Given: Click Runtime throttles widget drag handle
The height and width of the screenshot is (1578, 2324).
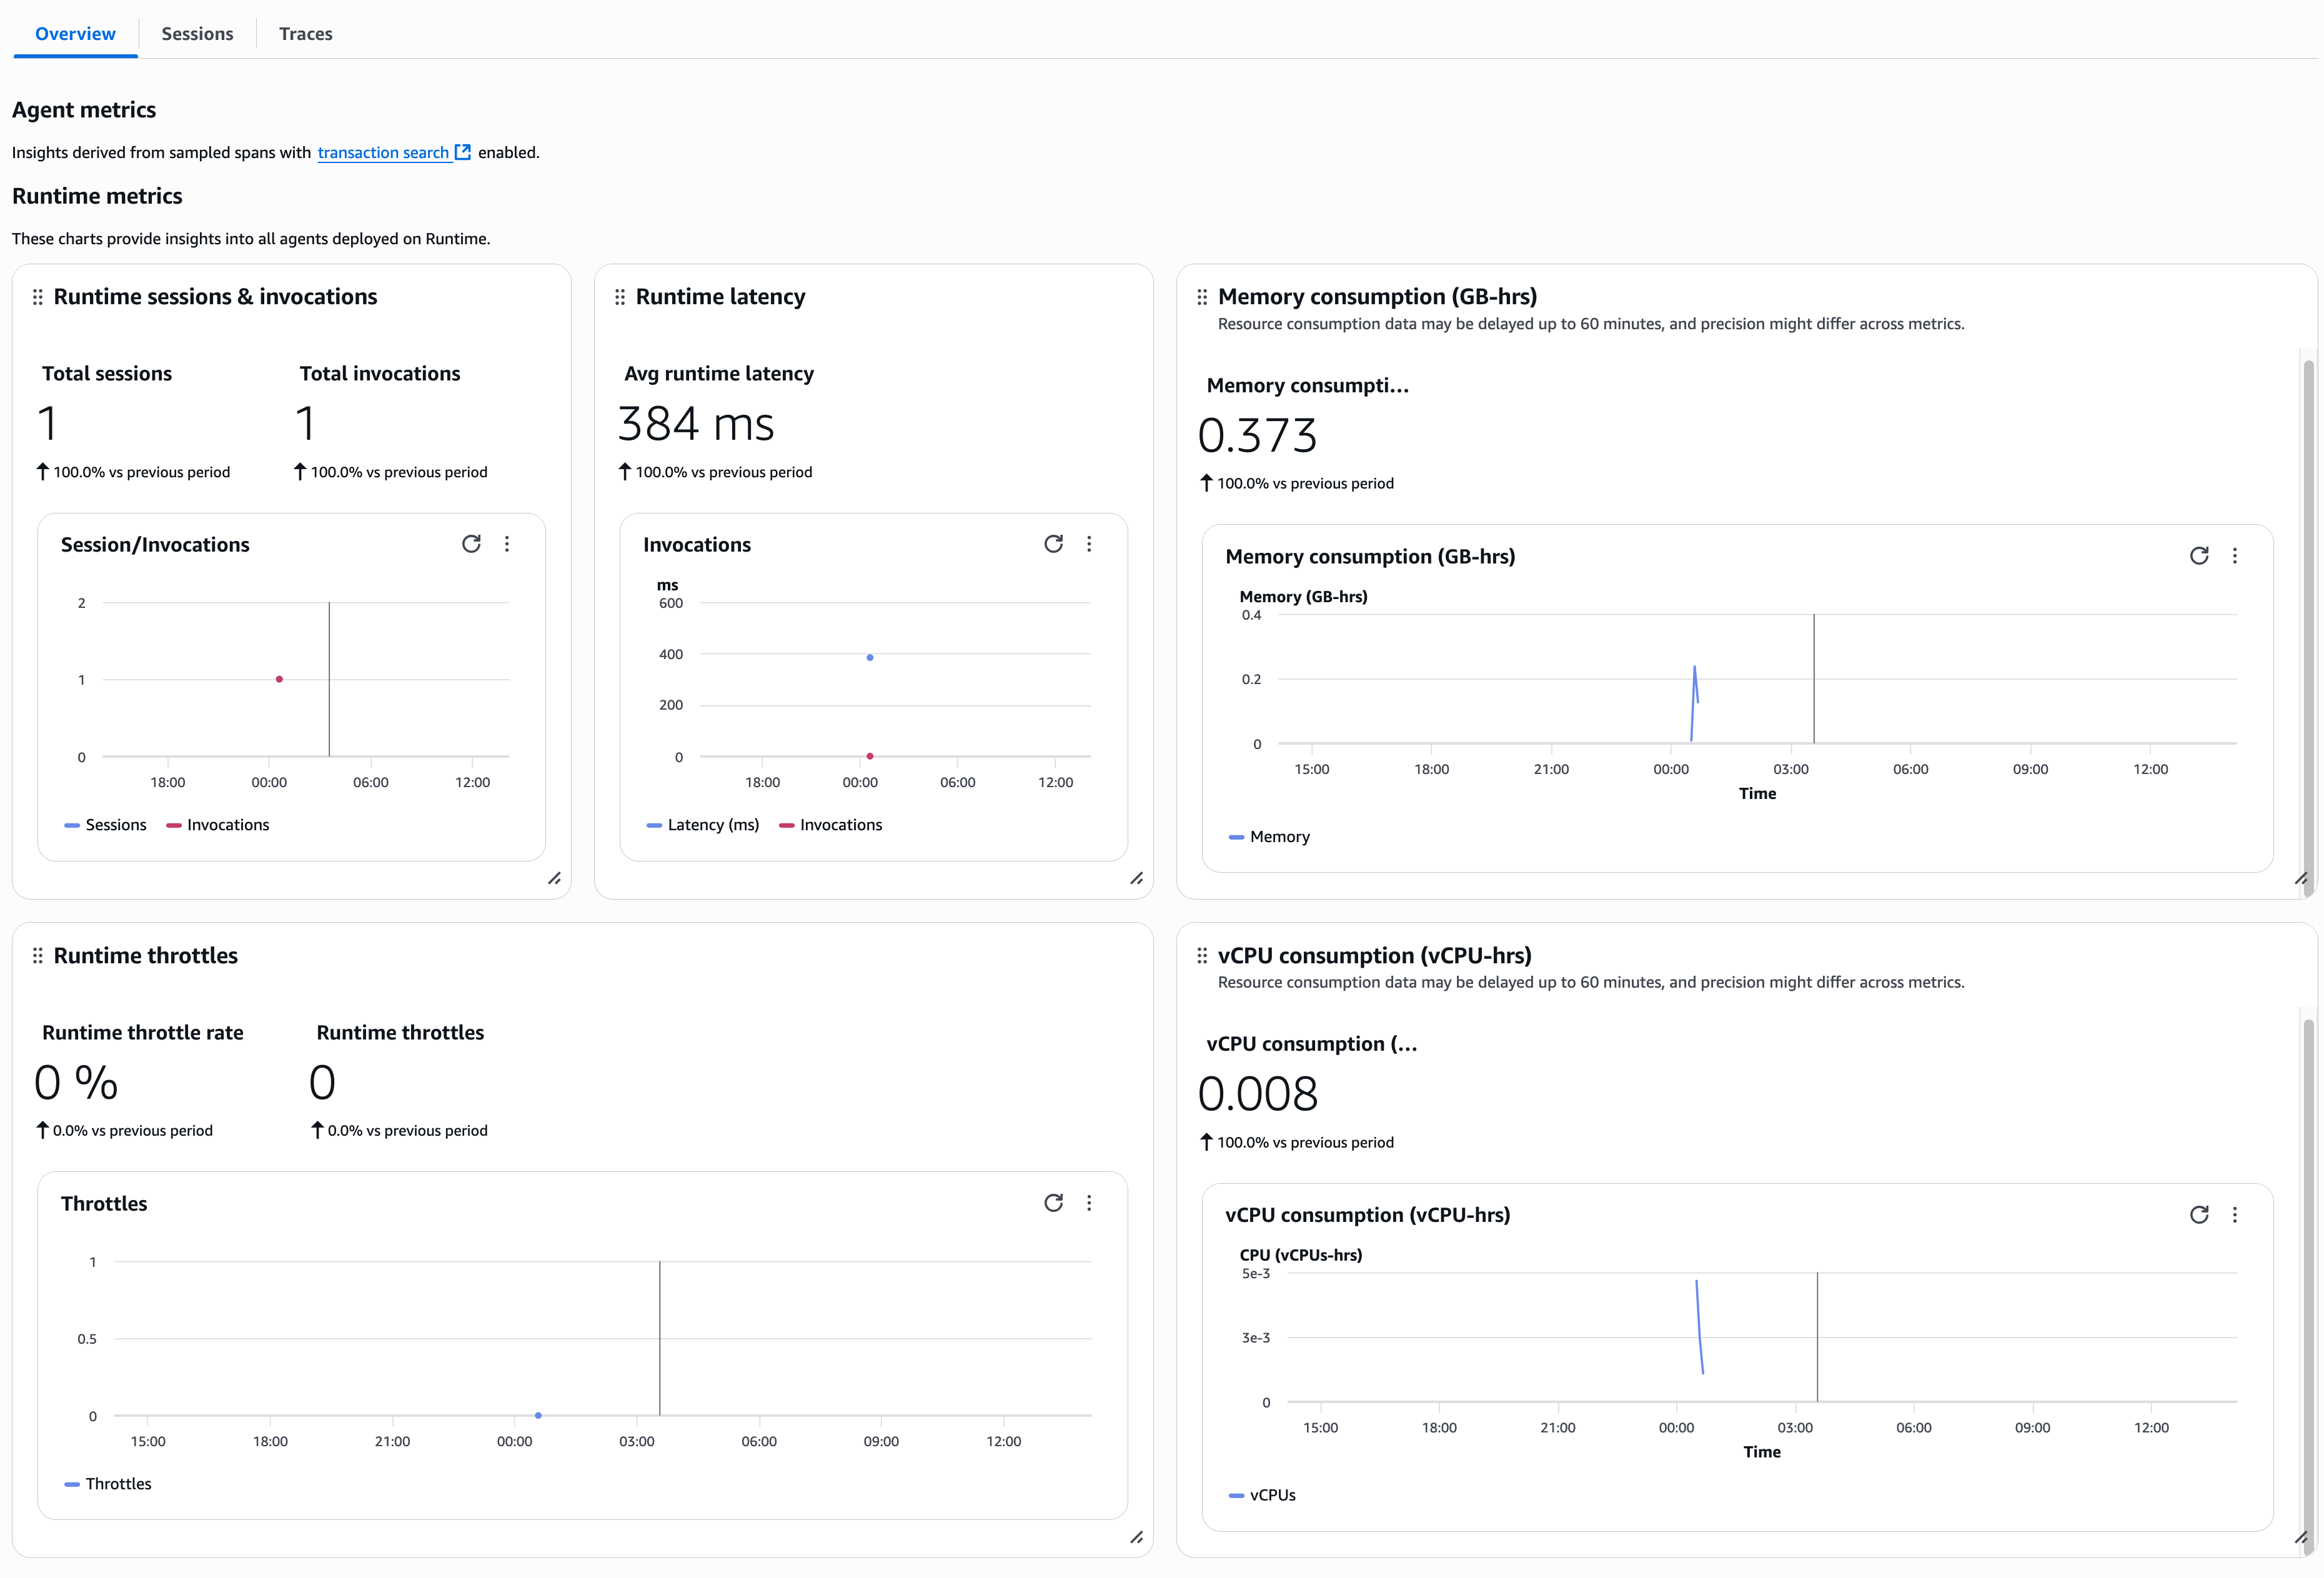Looking at the screenshot, I should (38, 956).
